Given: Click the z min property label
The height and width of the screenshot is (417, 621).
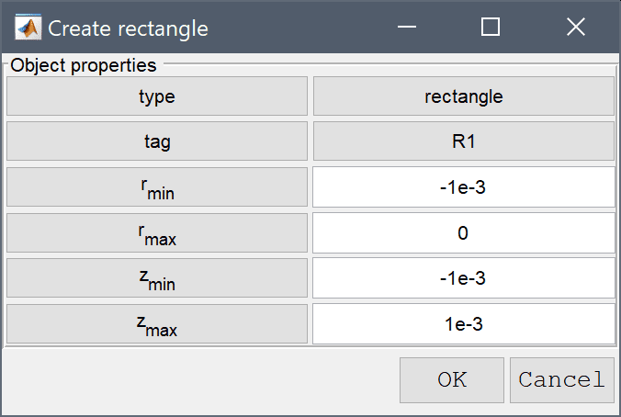Looking at the screenshot, I should coord(157,278).
